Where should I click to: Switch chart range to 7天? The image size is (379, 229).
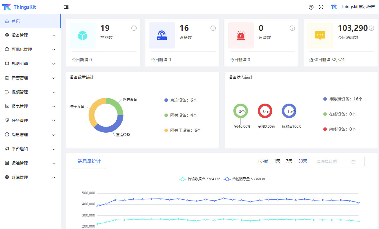click(289, 161)
